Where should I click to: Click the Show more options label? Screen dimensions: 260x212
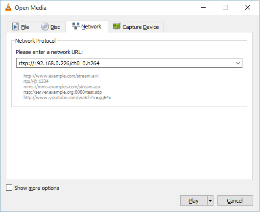pos(37,188)
